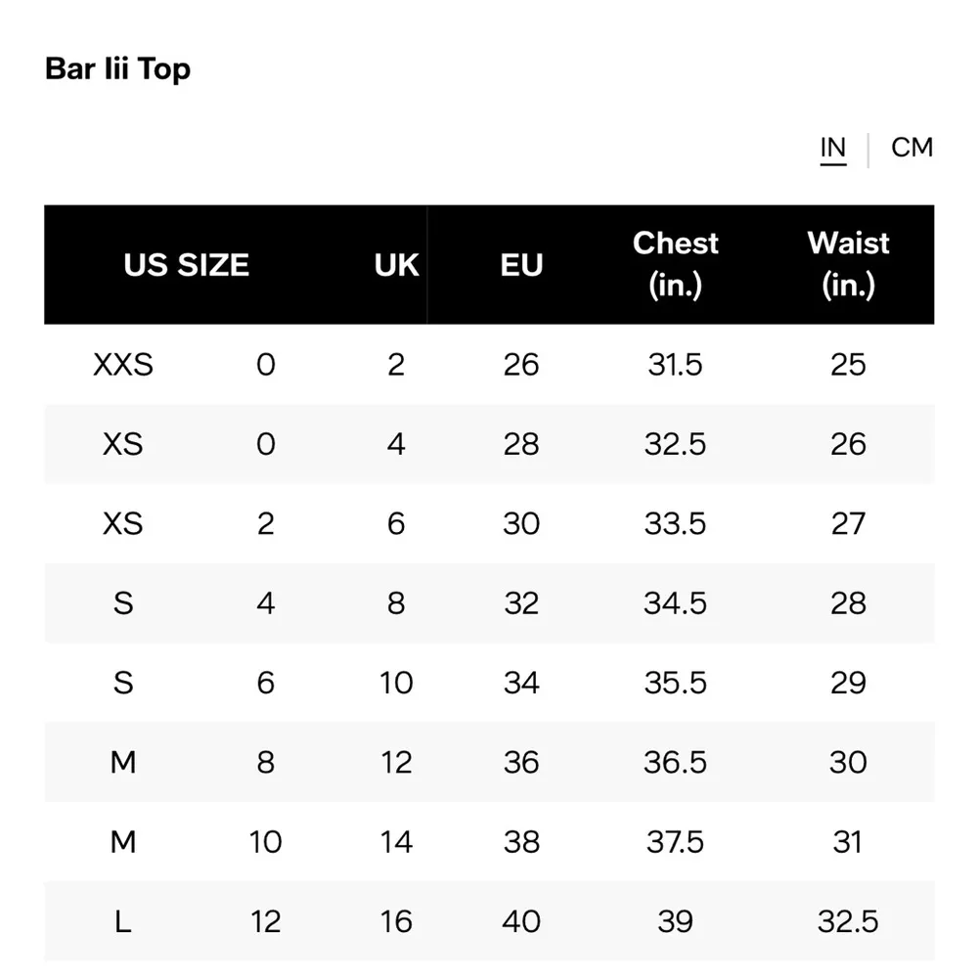
Task: Click the EU column header
Action: click(x=521, y=265)
